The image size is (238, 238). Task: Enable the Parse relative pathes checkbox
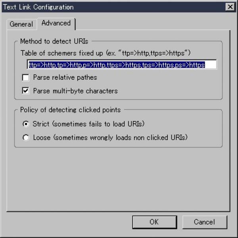[26, 78]
